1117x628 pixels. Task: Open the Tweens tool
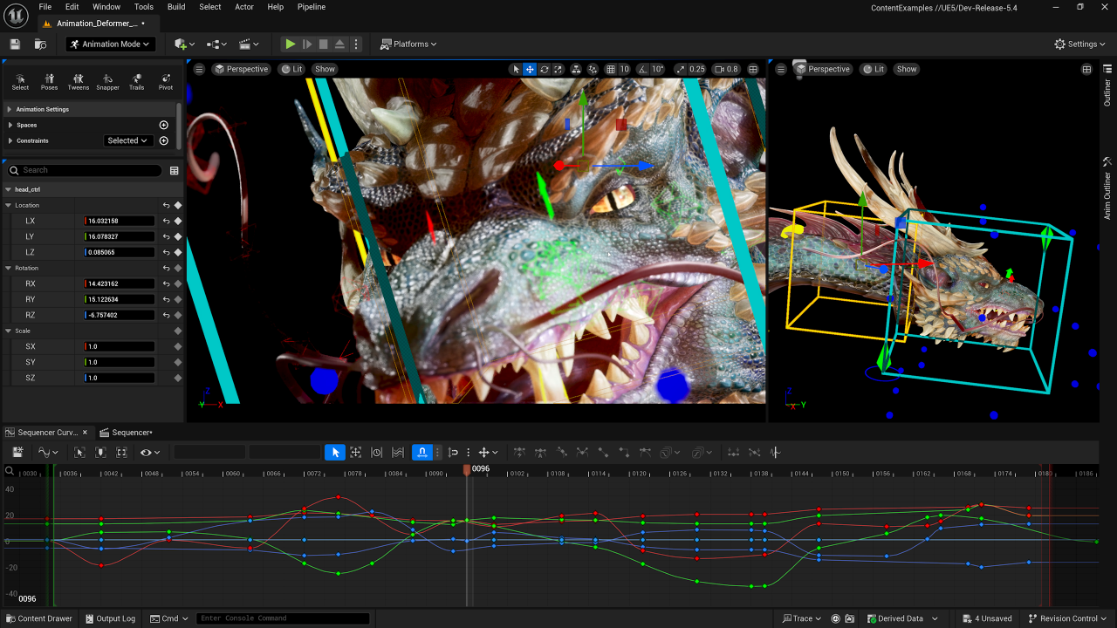79,81
